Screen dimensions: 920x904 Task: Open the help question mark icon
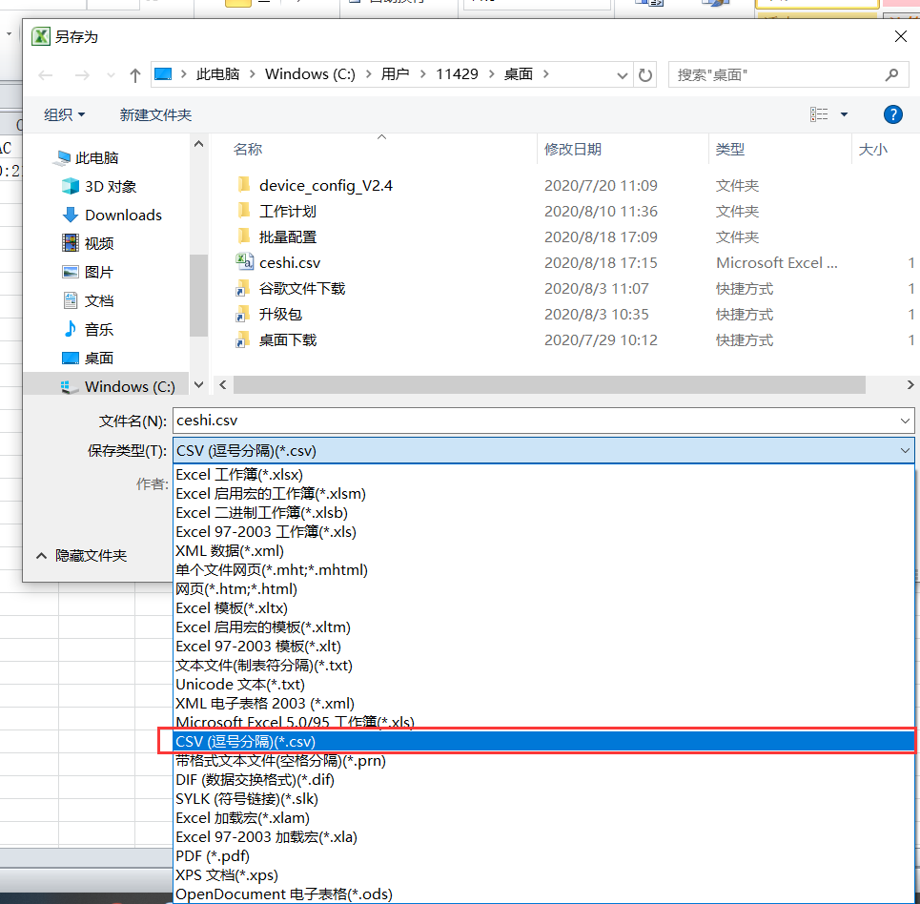[x=892, y=114]
